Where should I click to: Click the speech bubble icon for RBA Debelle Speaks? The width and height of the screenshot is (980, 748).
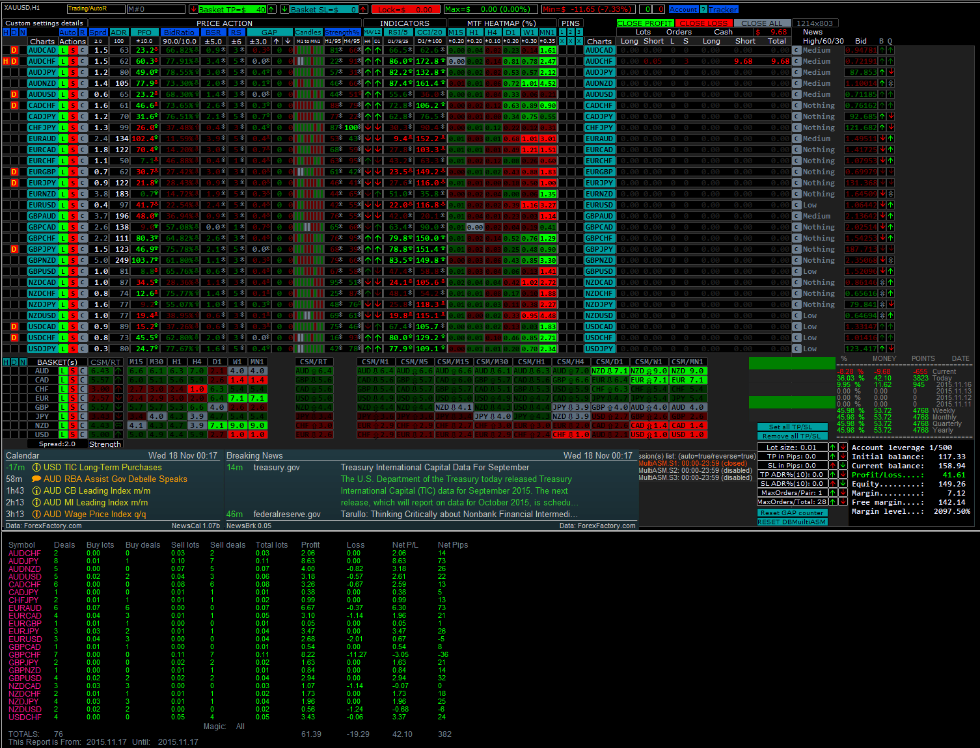pyautogui.click(x=37, y=479)
